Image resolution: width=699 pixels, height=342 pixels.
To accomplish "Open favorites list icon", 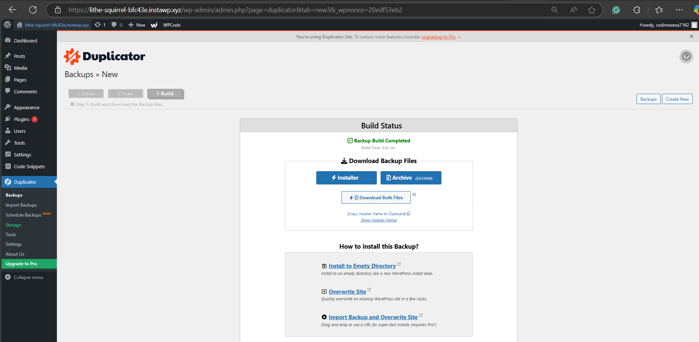I will point(659,10).
